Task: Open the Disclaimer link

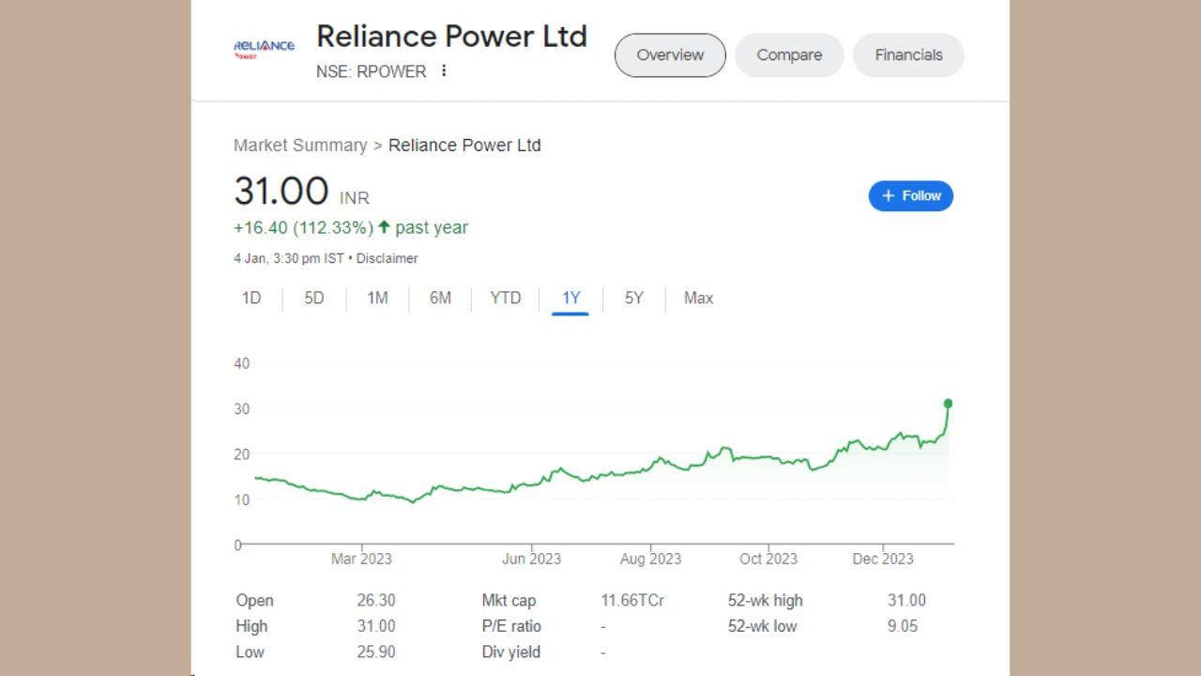Action: coord(388,258)
